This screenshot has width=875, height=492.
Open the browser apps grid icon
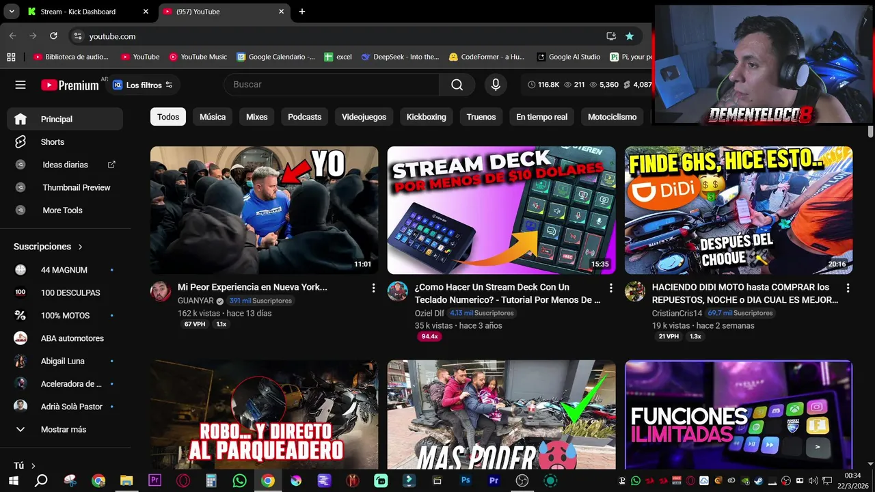coord(11,57)
